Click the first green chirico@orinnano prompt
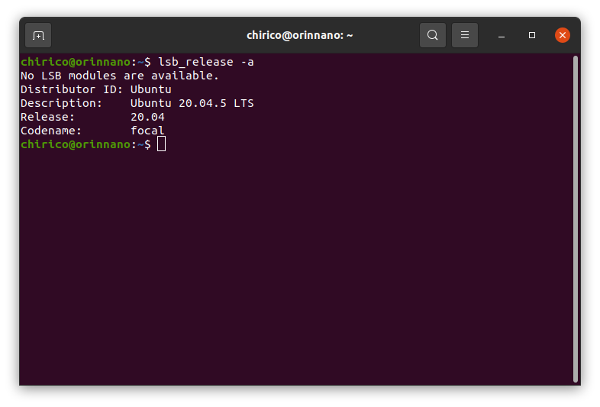The width and height of the screenshot is (600, 407). (x=76, y=62)
